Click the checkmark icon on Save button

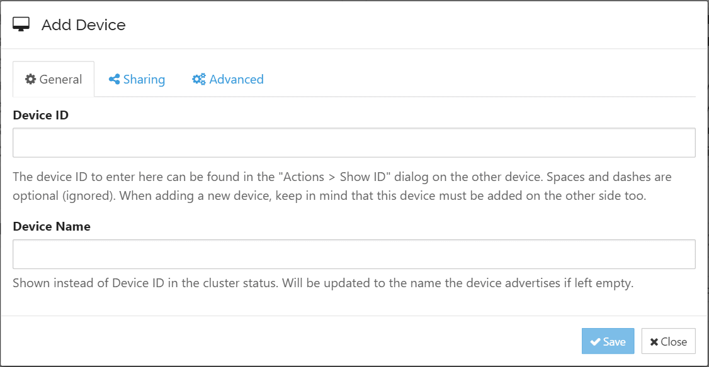click(595, 342)
